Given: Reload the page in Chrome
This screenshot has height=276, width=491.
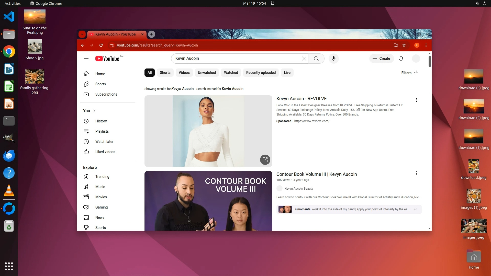Looking at the screenshot, I should (x=101, y=45).
